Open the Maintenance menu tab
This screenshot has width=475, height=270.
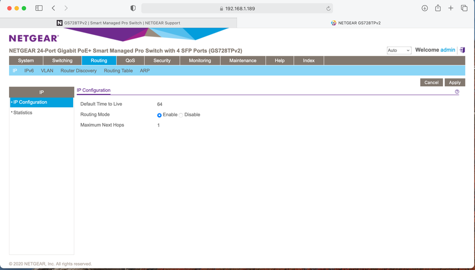tap(242, 60)
